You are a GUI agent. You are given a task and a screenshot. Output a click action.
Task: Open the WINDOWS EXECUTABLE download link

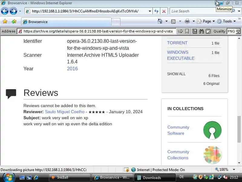pos(181,55)
